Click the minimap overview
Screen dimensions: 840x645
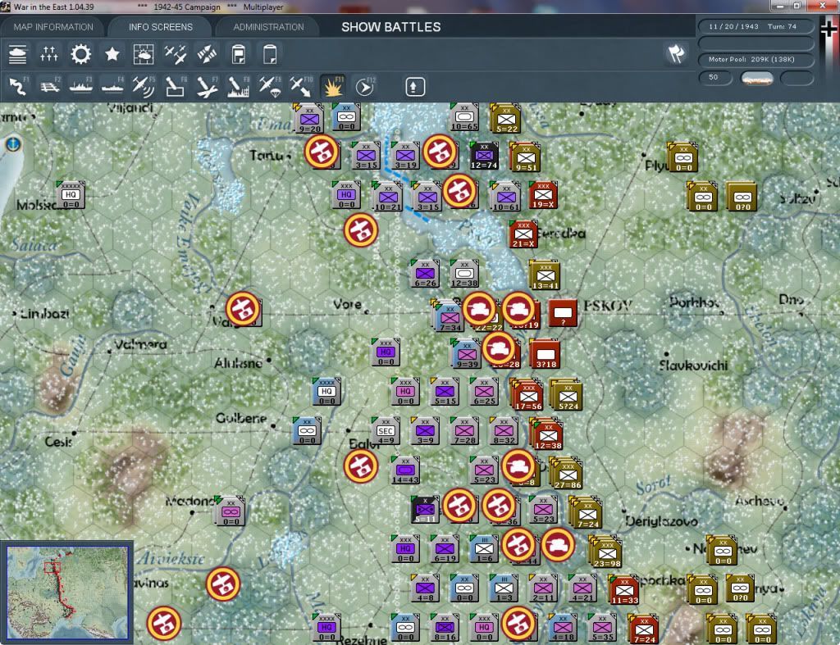(67, 592)
